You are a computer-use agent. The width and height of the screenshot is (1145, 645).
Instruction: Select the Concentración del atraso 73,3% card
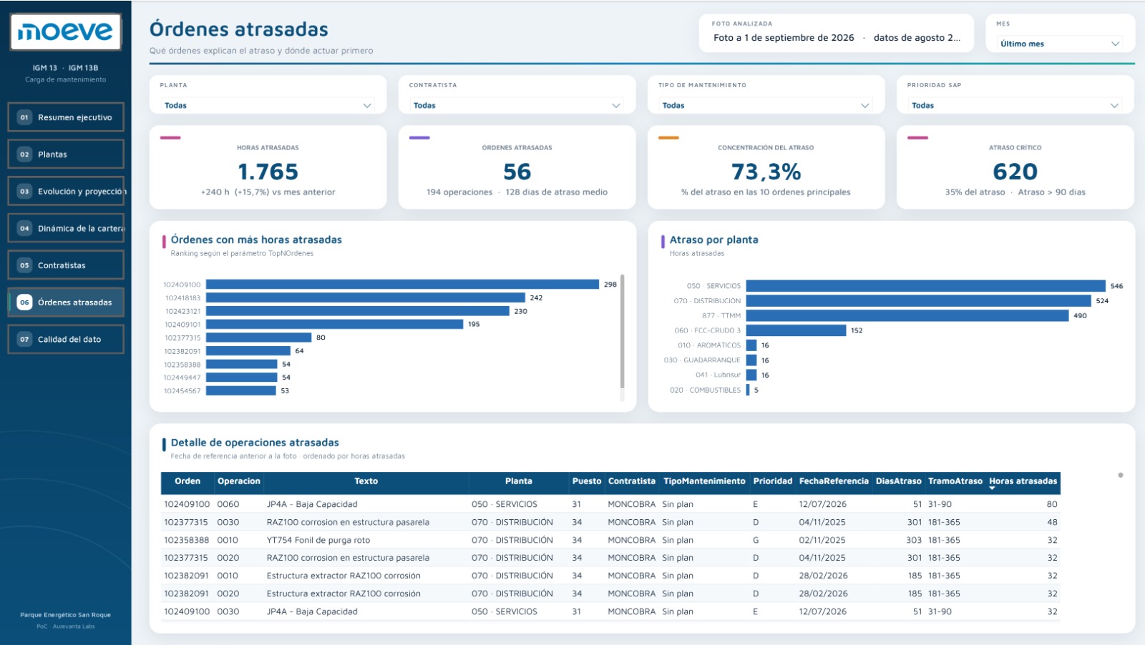point(766,167)
